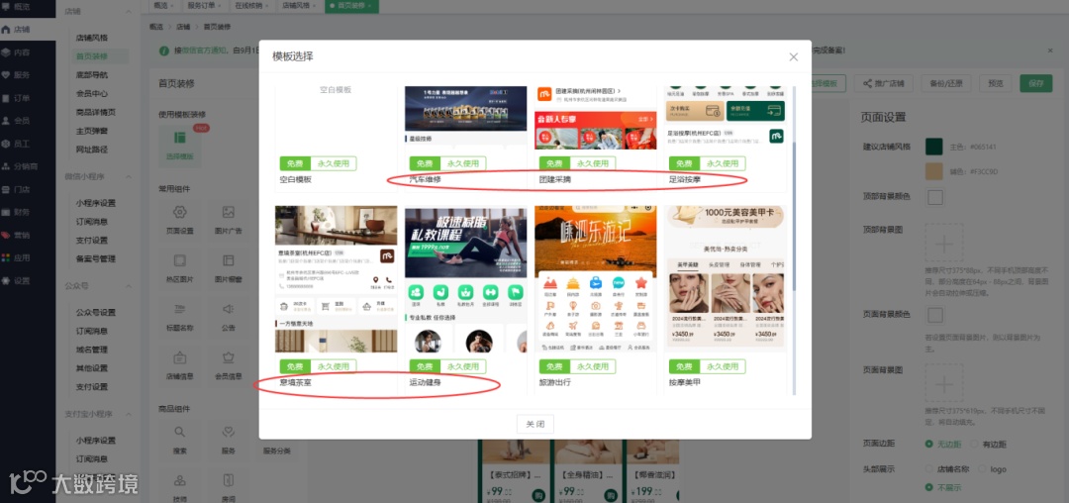
Task: Open 服务 in the dark left sidebar
Action: 17,75
